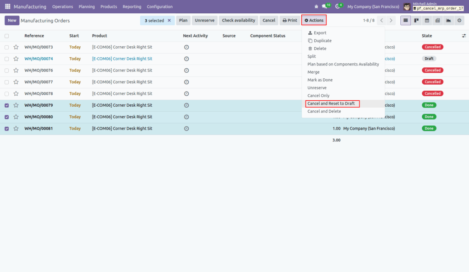Select the Merge action from the menu
This screenshot has height=272, width=469.
313,72
